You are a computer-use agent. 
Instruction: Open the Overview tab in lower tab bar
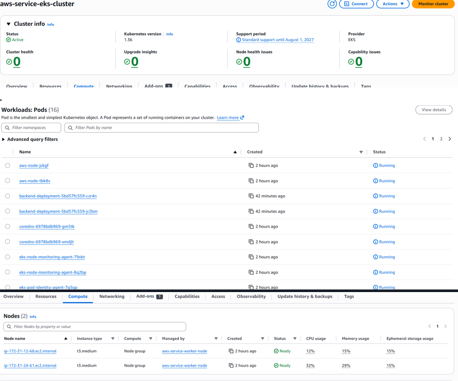(x=13, y=296)
